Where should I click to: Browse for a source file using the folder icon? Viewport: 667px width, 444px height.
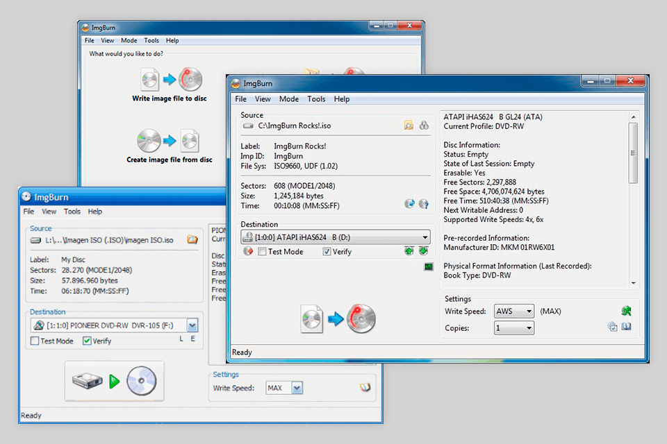click(x=407, y=126)
